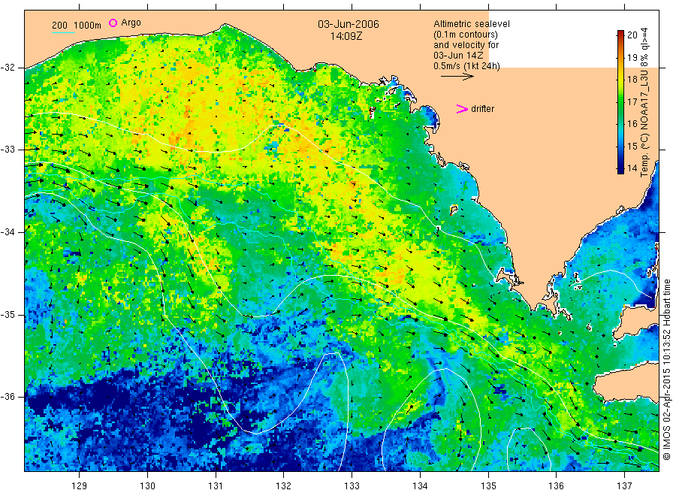This screenshot has width=676, height=496.
Task: Click the time label 14:09Z
Action: click(346, 36)
